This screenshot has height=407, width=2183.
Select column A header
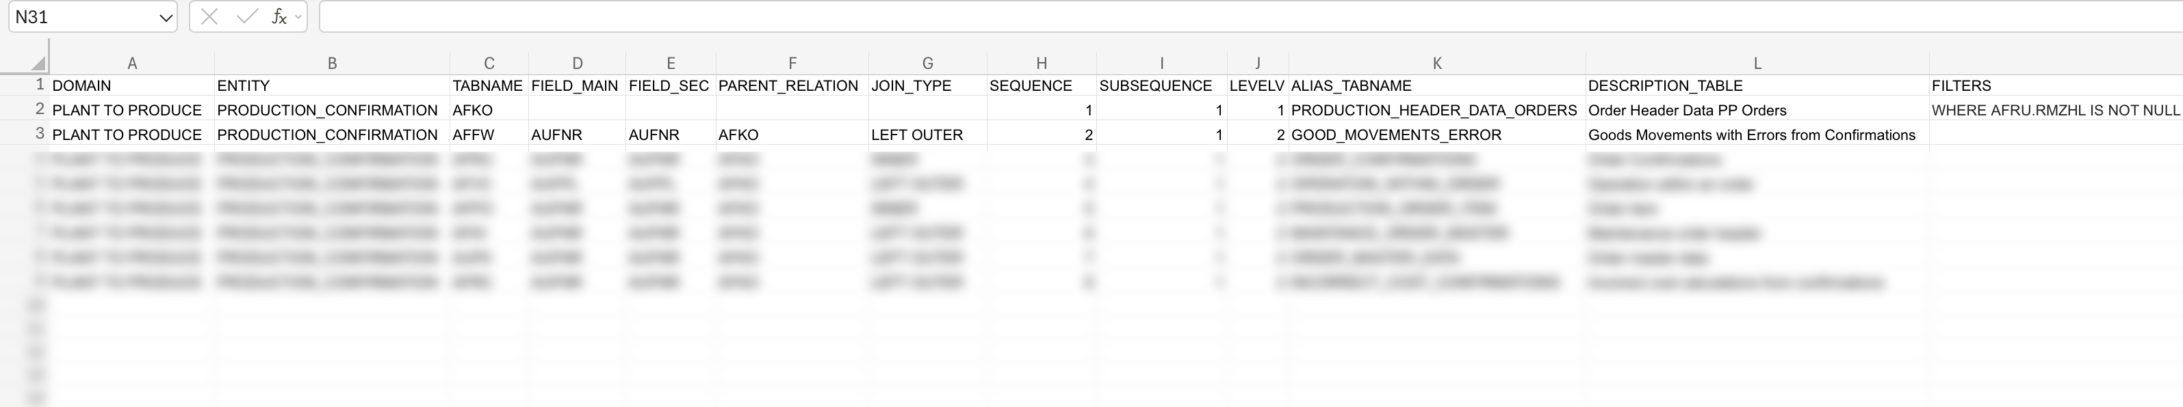click(x=132, y=64)
